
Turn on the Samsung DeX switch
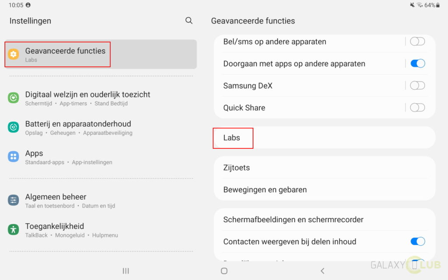pyautogui.click(x=417, y=85)
